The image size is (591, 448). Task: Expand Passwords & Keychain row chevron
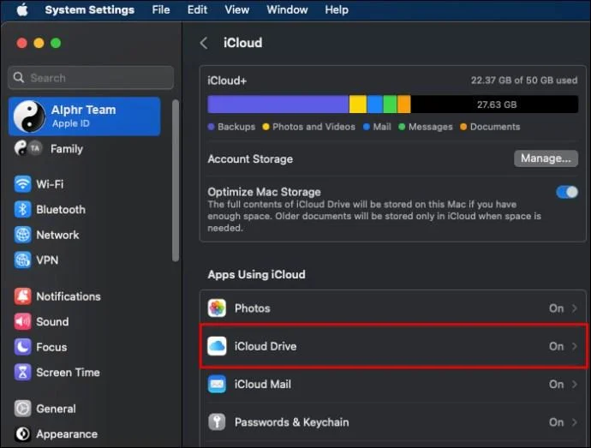pos(574,422)
